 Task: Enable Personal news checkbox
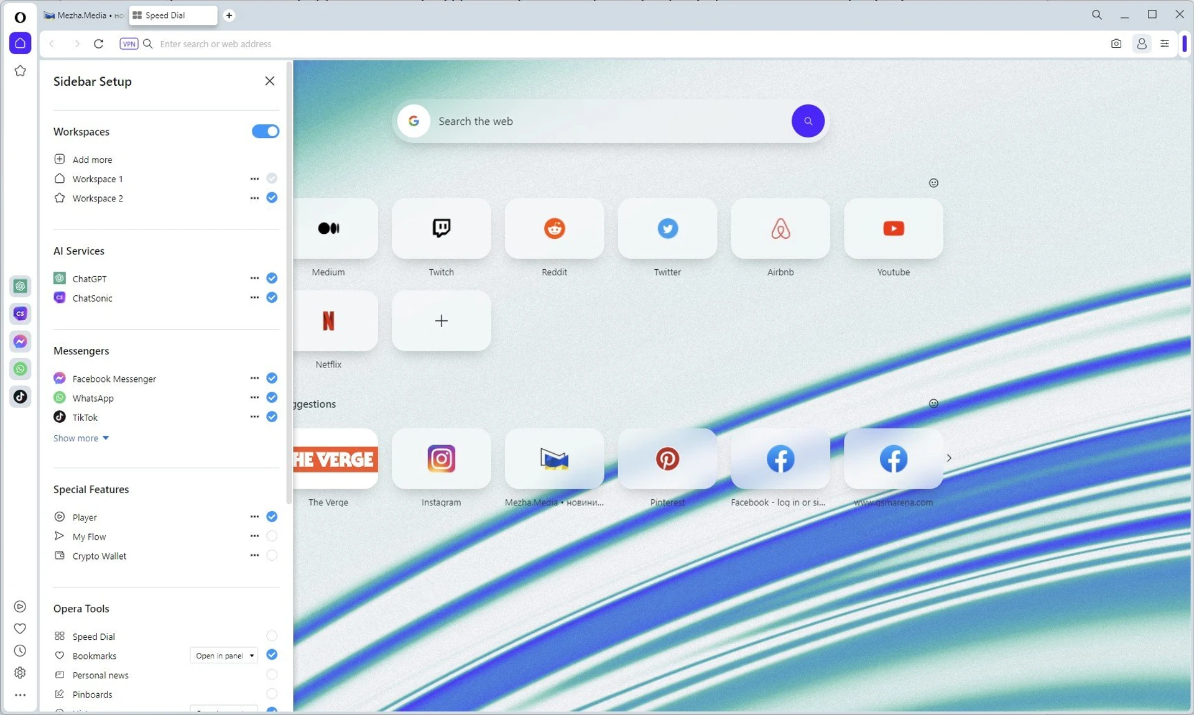point(272,675)
